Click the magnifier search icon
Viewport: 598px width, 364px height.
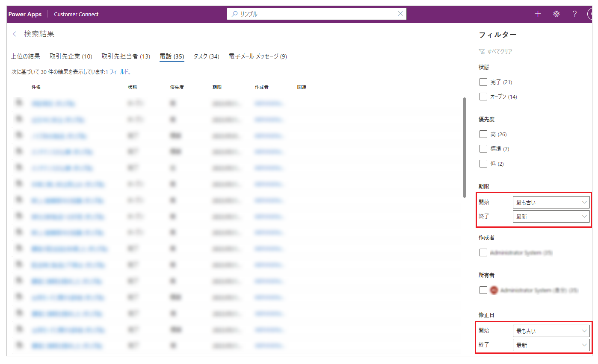pos(234,14)
